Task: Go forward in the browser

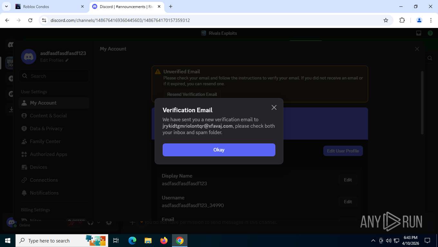Action: tap(19, 20)
